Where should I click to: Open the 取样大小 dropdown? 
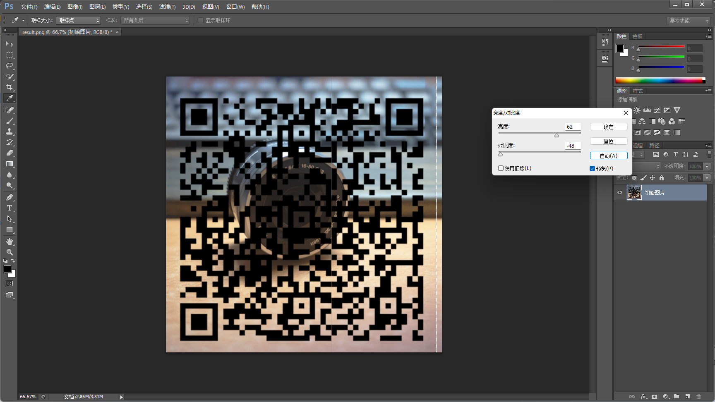coord(78,20)
